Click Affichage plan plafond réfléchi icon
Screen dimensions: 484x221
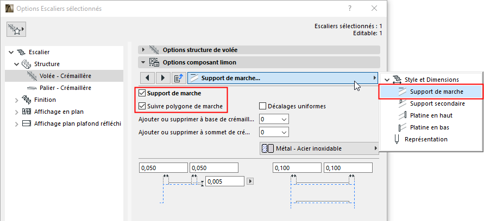pos(27,123)
